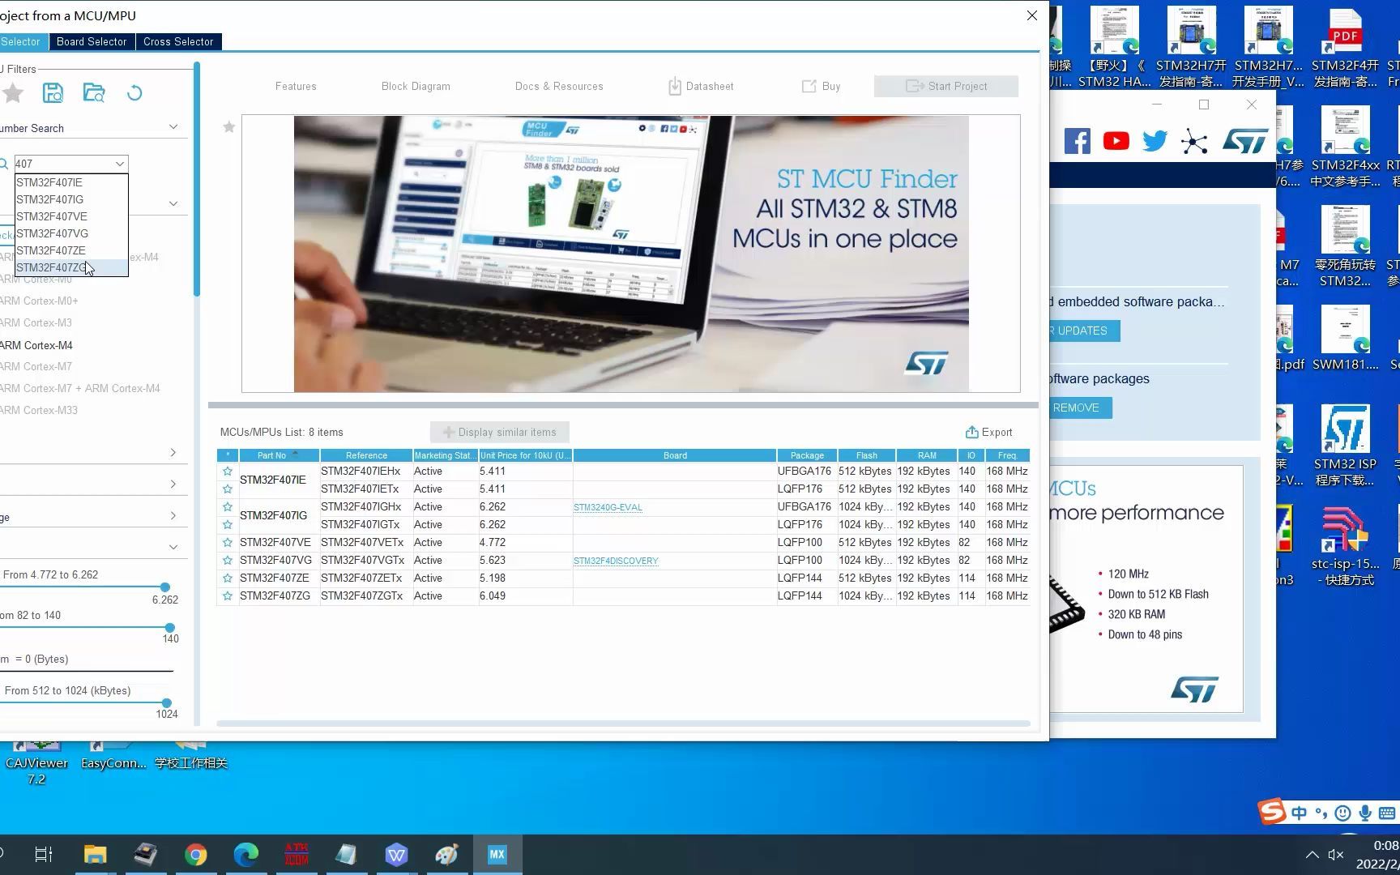Star the STM32F407IEHx row
Screen dimensions: 1400x875
pyautogui.click(x=228, y=471)
